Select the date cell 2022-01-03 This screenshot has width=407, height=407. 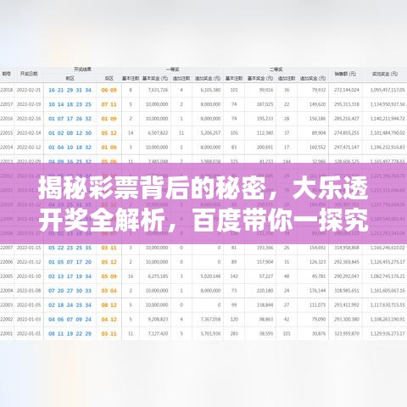tap(29, 320)
